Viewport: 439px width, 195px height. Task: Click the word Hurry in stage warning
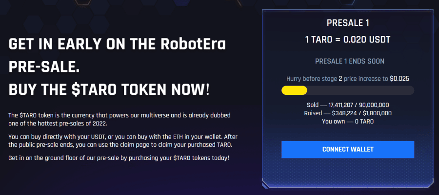[294, 79]
